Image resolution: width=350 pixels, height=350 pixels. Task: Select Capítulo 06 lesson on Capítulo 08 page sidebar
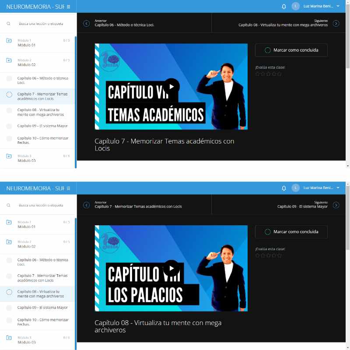(42, 262)
